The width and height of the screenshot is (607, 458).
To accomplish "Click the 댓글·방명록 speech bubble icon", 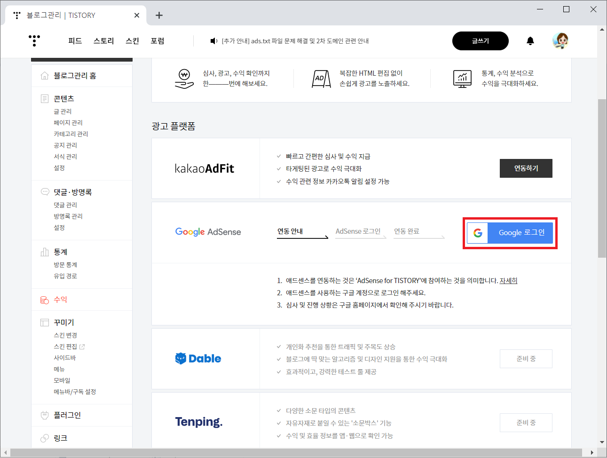I will click(x=45, y=192).
